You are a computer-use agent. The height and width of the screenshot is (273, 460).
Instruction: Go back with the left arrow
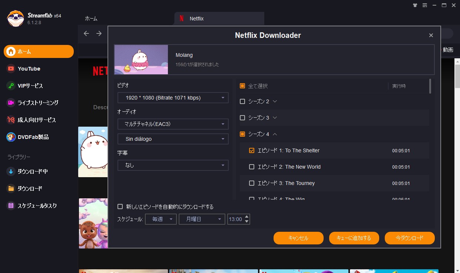86,33
